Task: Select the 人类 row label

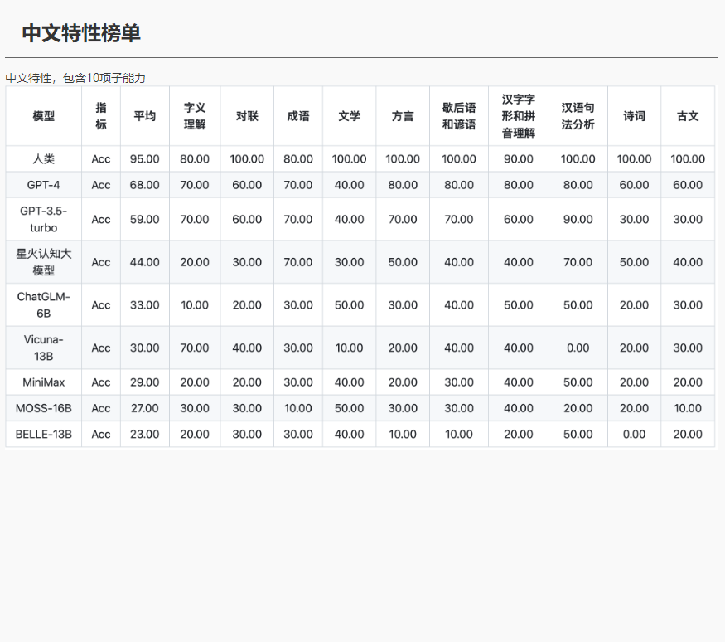Action: [43, 158]
